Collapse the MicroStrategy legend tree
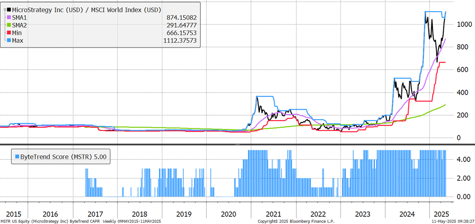 (4, 9)
